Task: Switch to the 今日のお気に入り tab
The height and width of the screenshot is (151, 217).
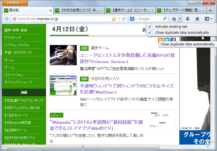Action: pos(79,10)
